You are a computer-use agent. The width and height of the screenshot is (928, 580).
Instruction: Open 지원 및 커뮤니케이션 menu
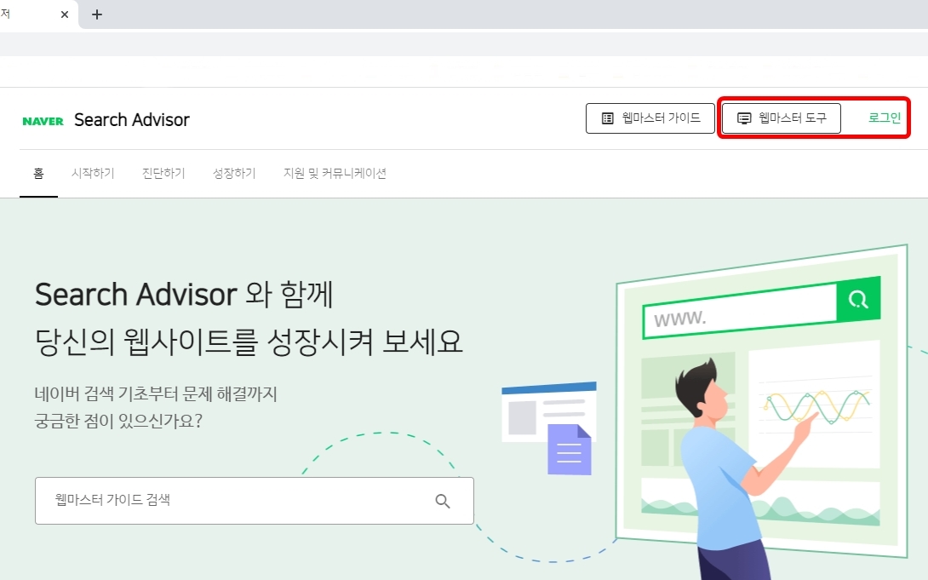(335, 174)
